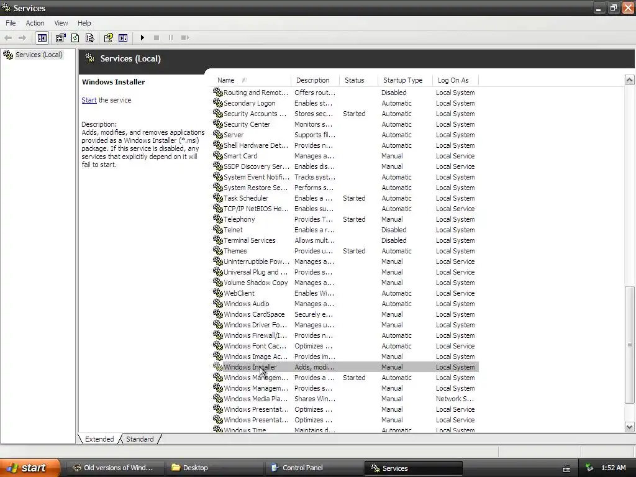The image size is (636, 477).
Task: Click the Back arrow toolbar button
Action: (x=7, y=38)
